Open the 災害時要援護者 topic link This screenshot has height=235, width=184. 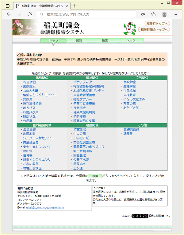(x=84, y=95)
